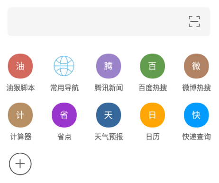Open the orange 日 calendar icon

(153, 115)
